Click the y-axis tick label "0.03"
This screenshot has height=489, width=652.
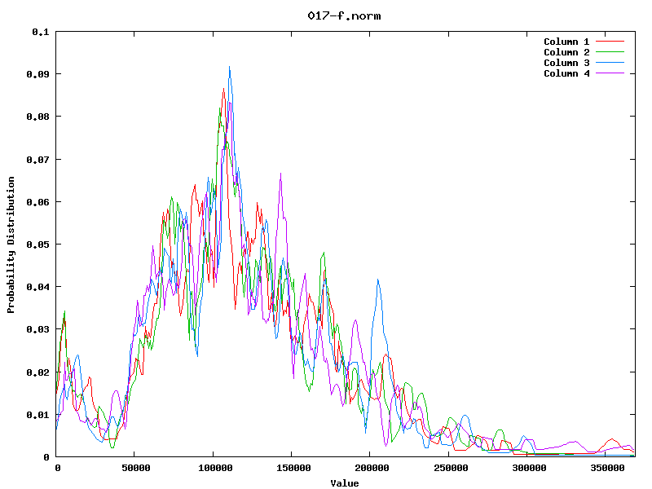point(37,329)
